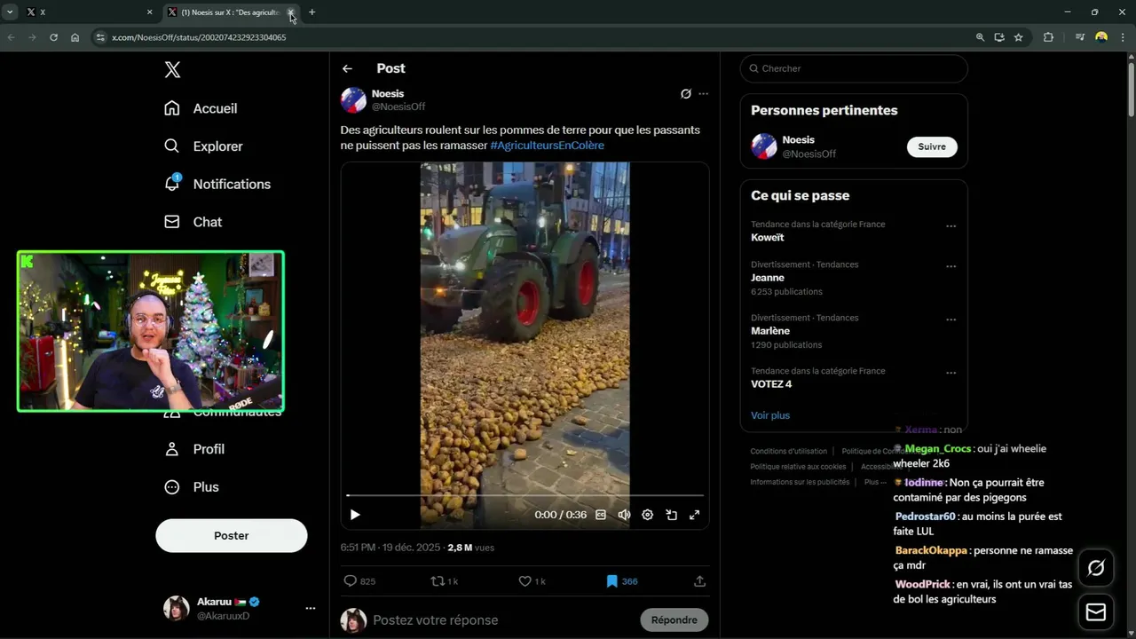Open the browser extensions puzzle icon
Viewport: 1136px width, 639px height.
click(x=1048, y=37)
